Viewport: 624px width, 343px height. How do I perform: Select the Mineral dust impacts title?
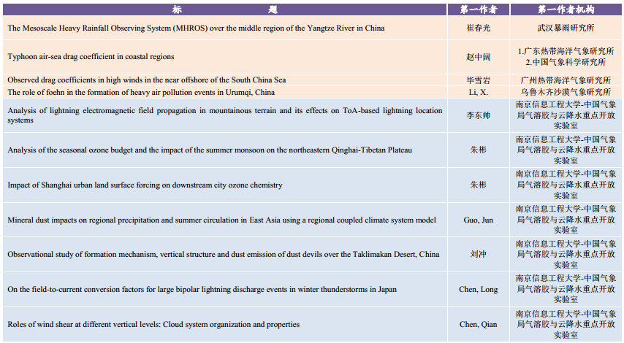[221, 220]
